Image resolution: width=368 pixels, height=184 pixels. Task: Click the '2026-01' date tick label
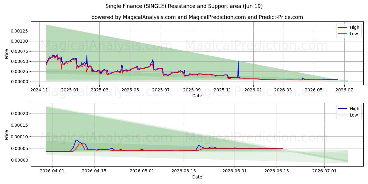point(253,90)
